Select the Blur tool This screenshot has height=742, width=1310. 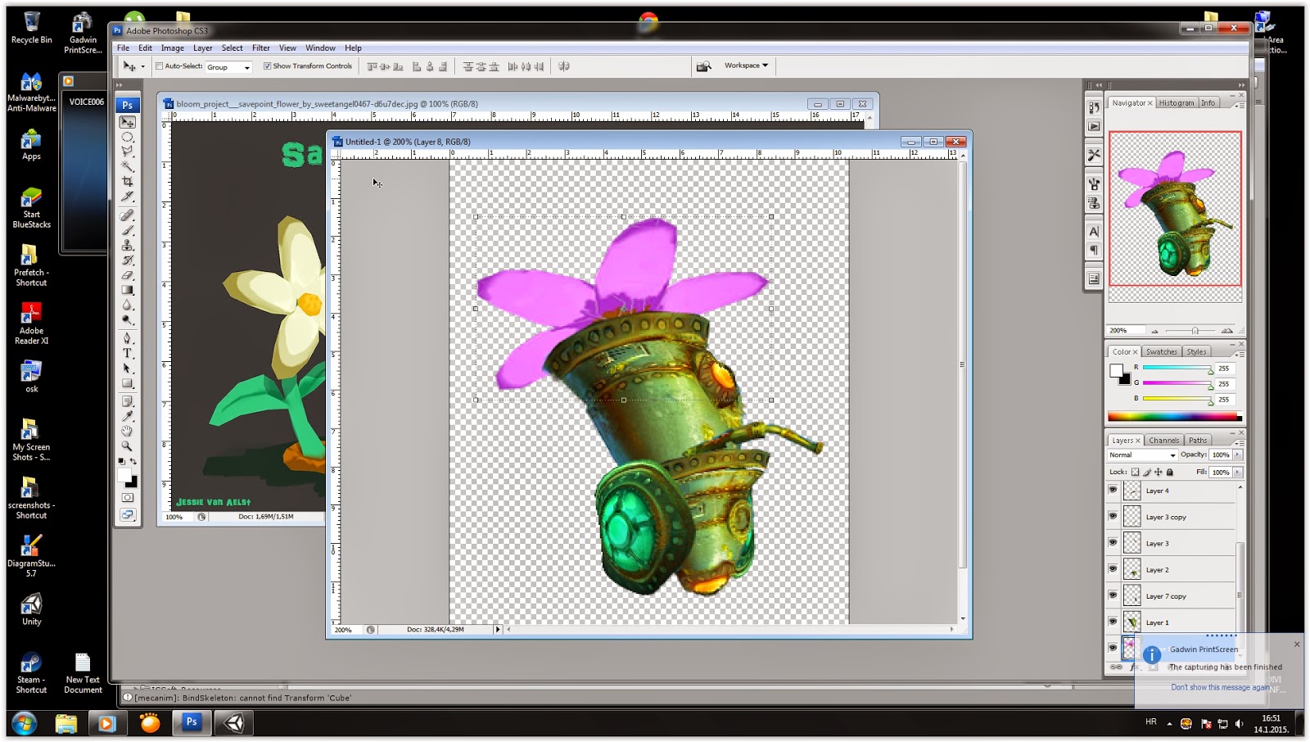pos(128,305)
